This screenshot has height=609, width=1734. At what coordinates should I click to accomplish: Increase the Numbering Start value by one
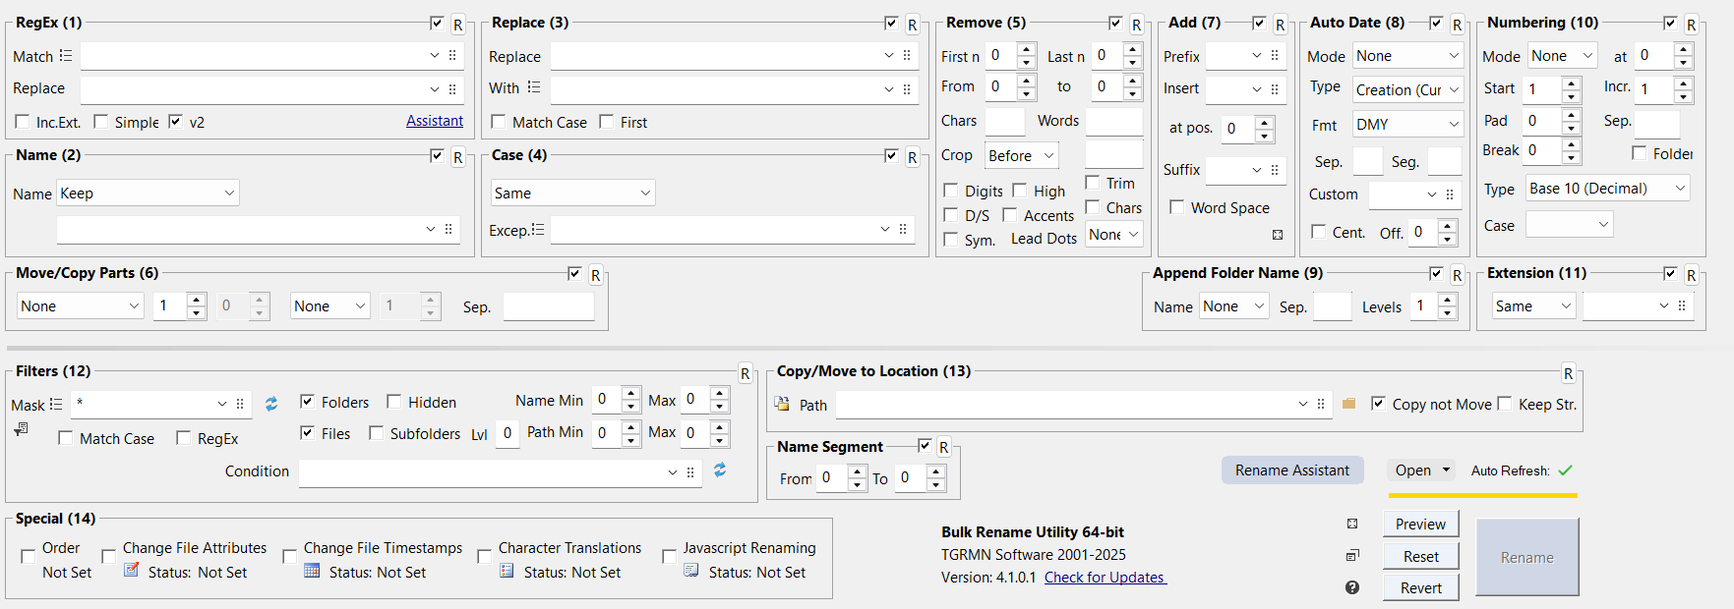click(x=1571, y=83)
